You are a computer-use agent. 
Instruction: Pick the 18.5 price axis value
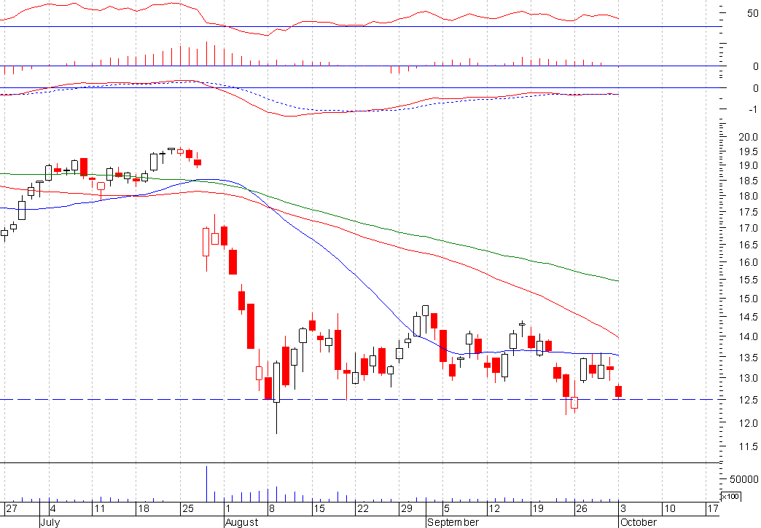(x=748, y=181)
